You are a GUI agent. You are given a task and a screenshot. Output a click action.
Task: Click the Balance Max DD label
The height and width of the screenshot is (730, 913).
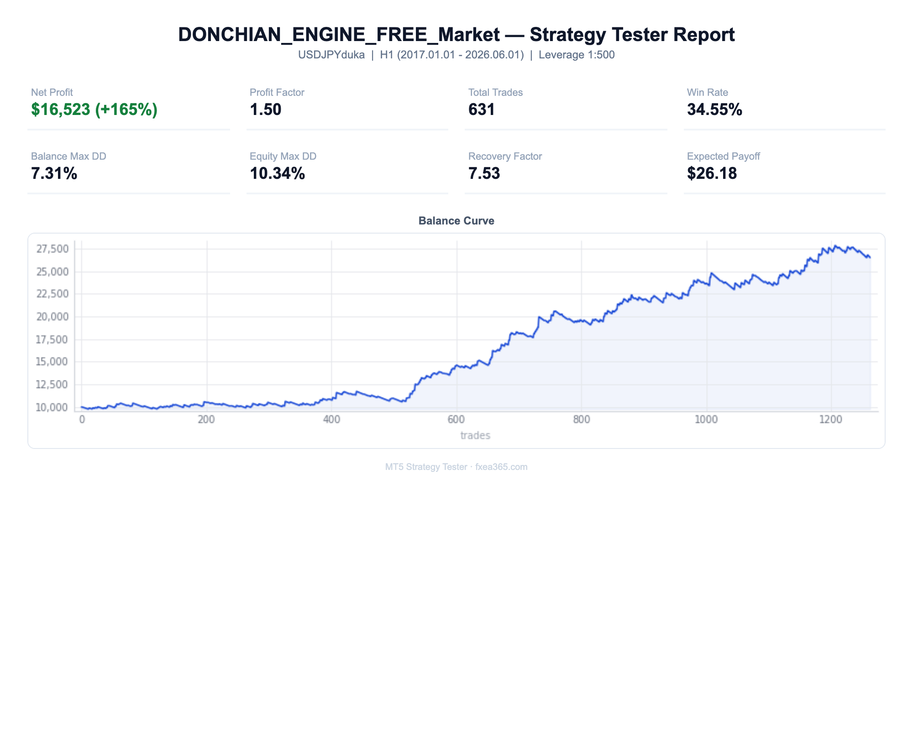(68, 156)
